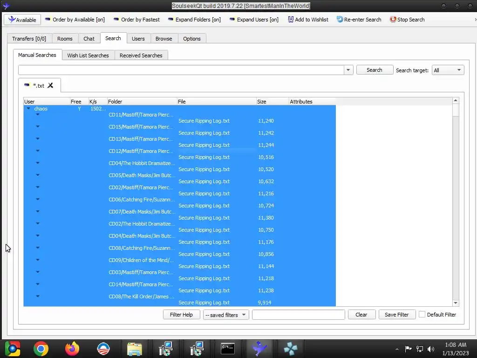
Task: Click the network tray icon
Action: click(420, 349)
